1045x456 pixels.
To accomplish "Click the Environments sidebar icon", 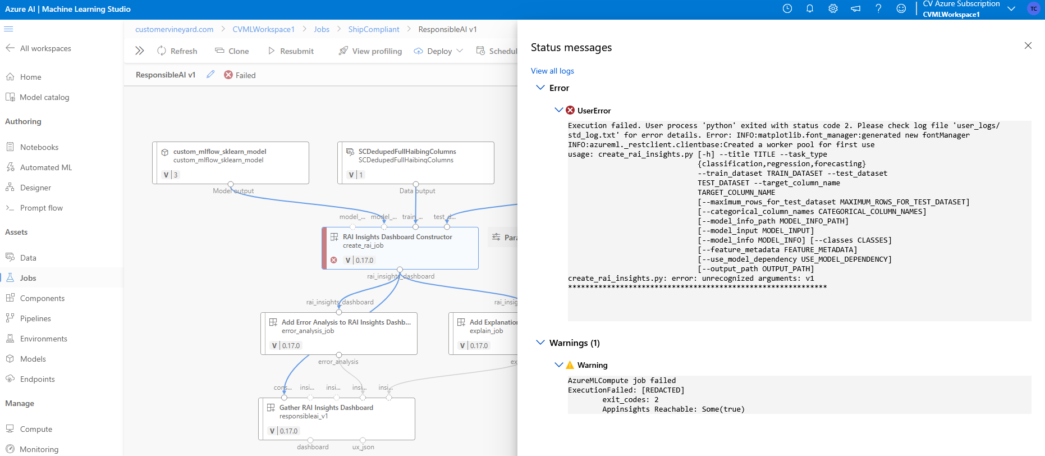I will [x=10, y=338].
